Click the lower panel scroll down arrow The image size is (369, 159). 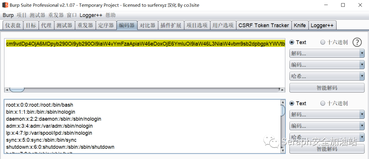(283, 150)
